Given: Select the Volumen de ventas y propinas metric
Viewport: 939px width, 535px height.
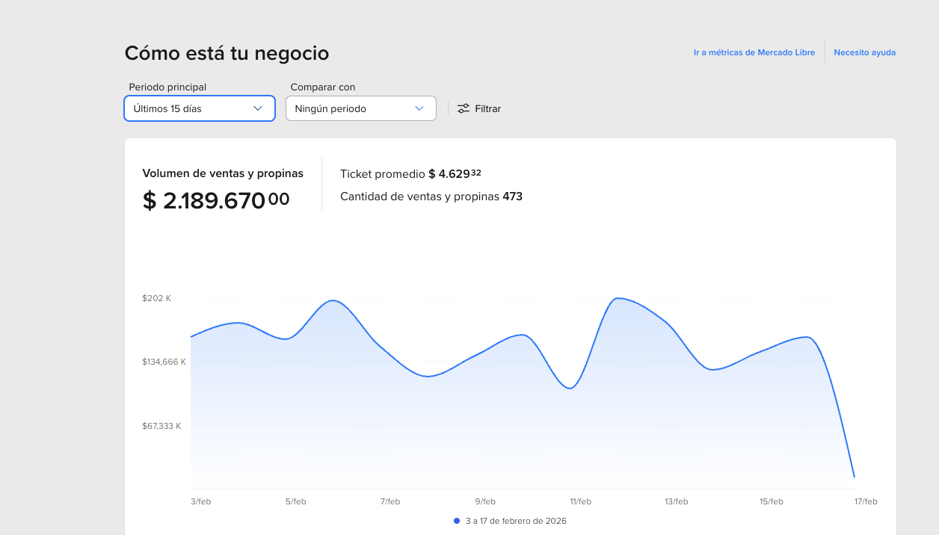Looking at the screenshot, I should click(223, 173).
